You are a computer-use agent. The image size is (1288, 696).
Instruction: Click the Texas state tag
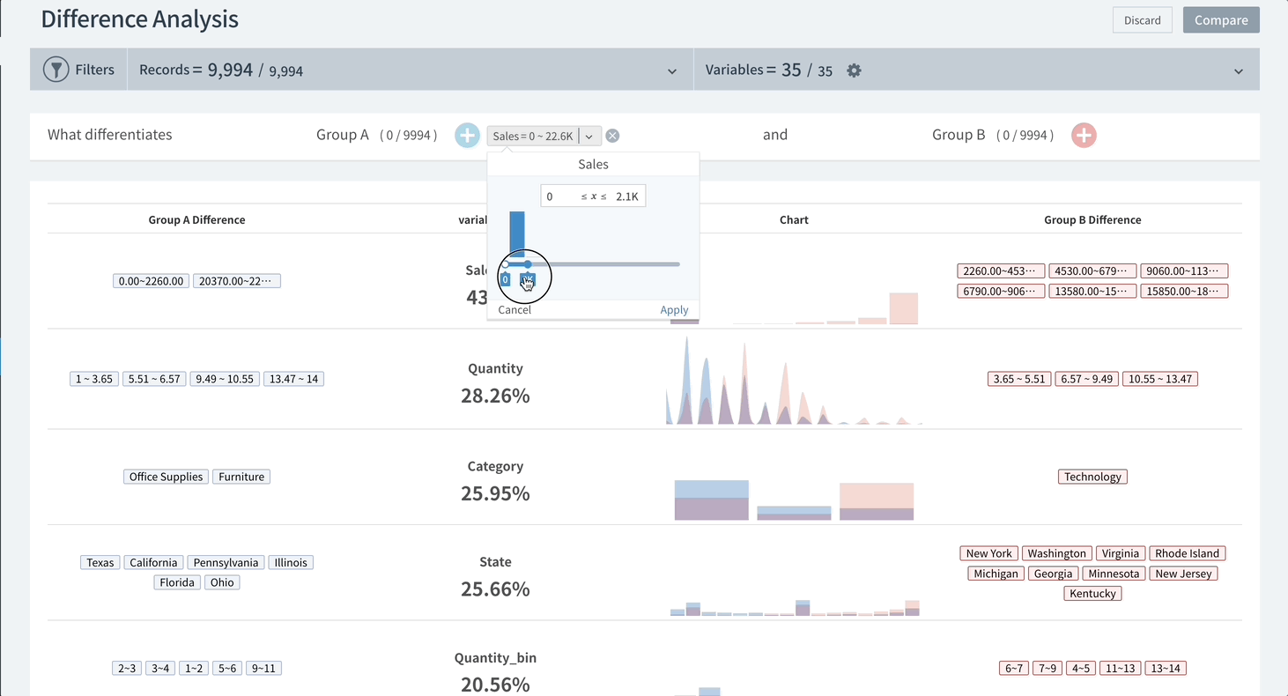[x=100, y=562]
